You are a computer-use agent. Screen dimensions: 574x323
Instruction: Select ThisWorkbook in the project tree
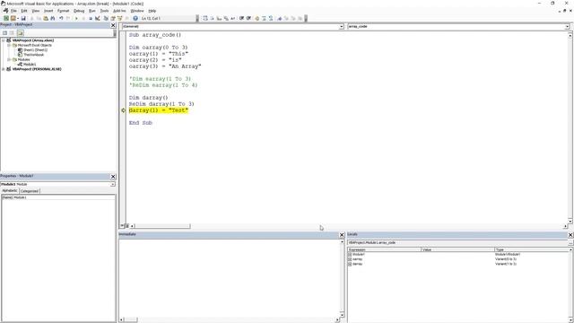coord(34,55)
